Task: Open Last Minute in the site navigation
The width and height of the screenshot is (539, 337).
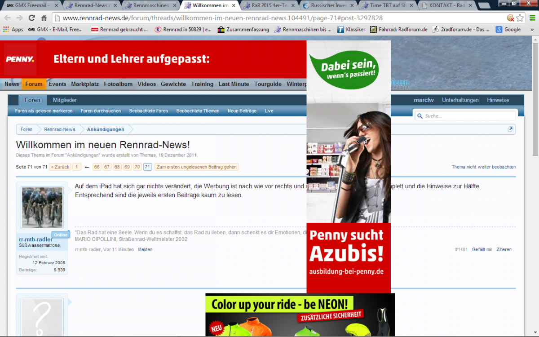Action: (x=234, y=84)
